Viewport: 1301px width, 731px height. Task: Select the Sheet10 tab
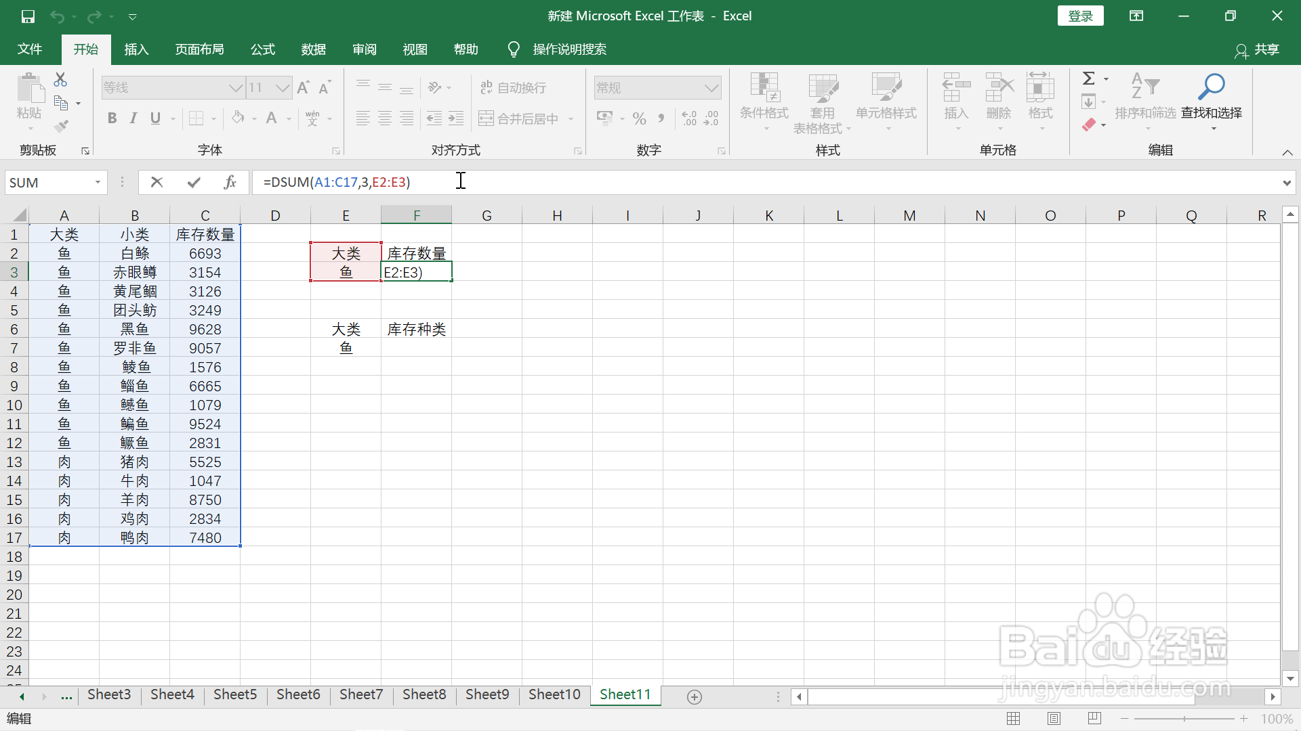coord(554,694)
